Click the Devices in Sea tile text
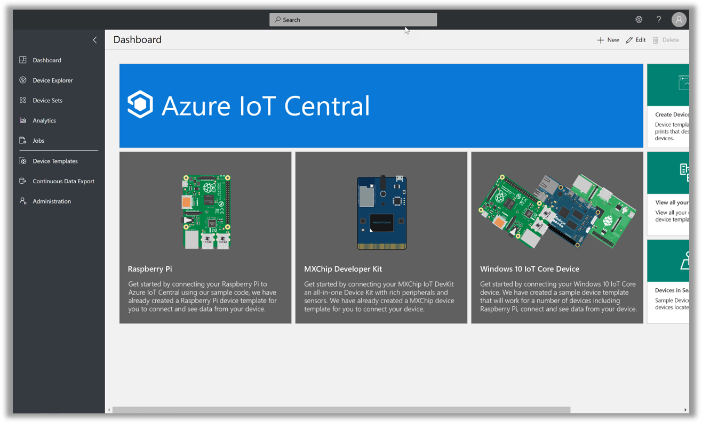This screenshot has width=702, height=423. [x=672, y=290]
